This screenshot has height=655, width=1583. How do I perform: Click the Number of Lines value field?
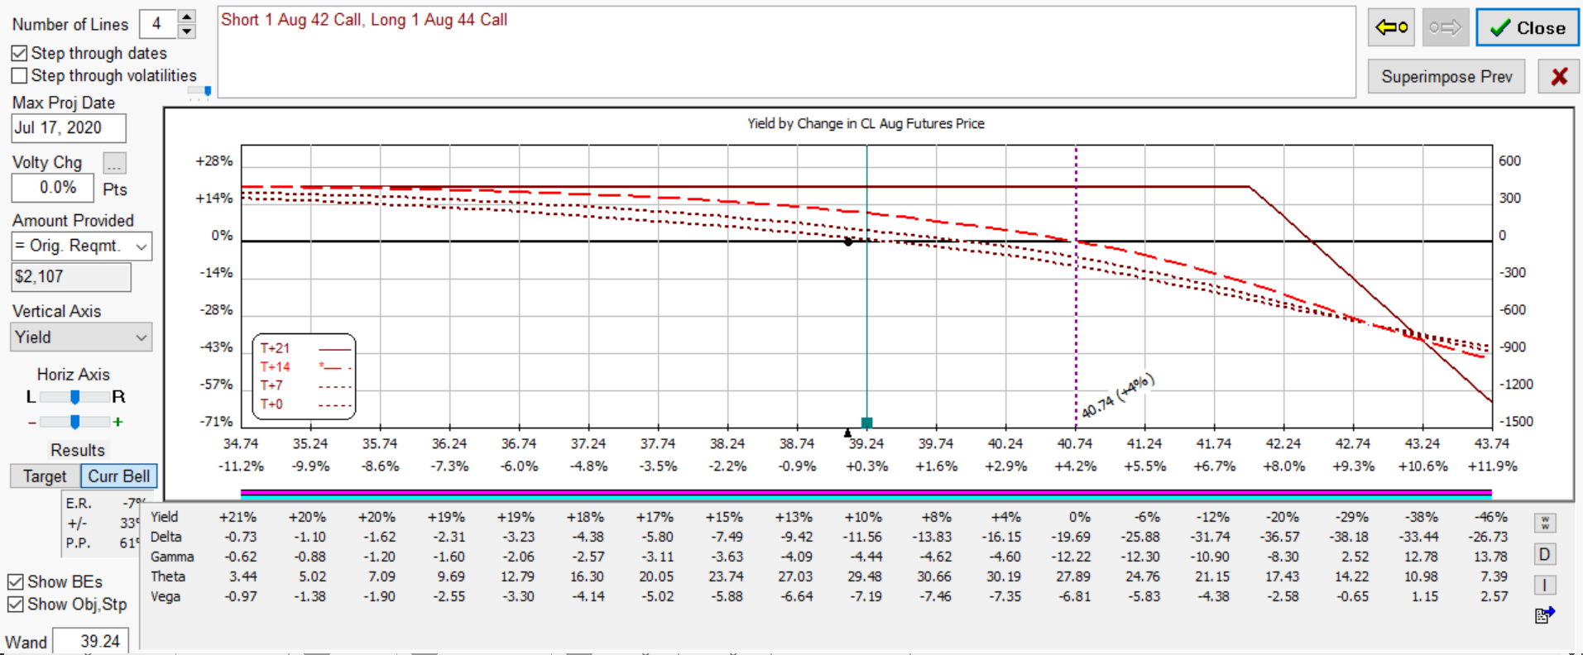[x=157, y=24]
